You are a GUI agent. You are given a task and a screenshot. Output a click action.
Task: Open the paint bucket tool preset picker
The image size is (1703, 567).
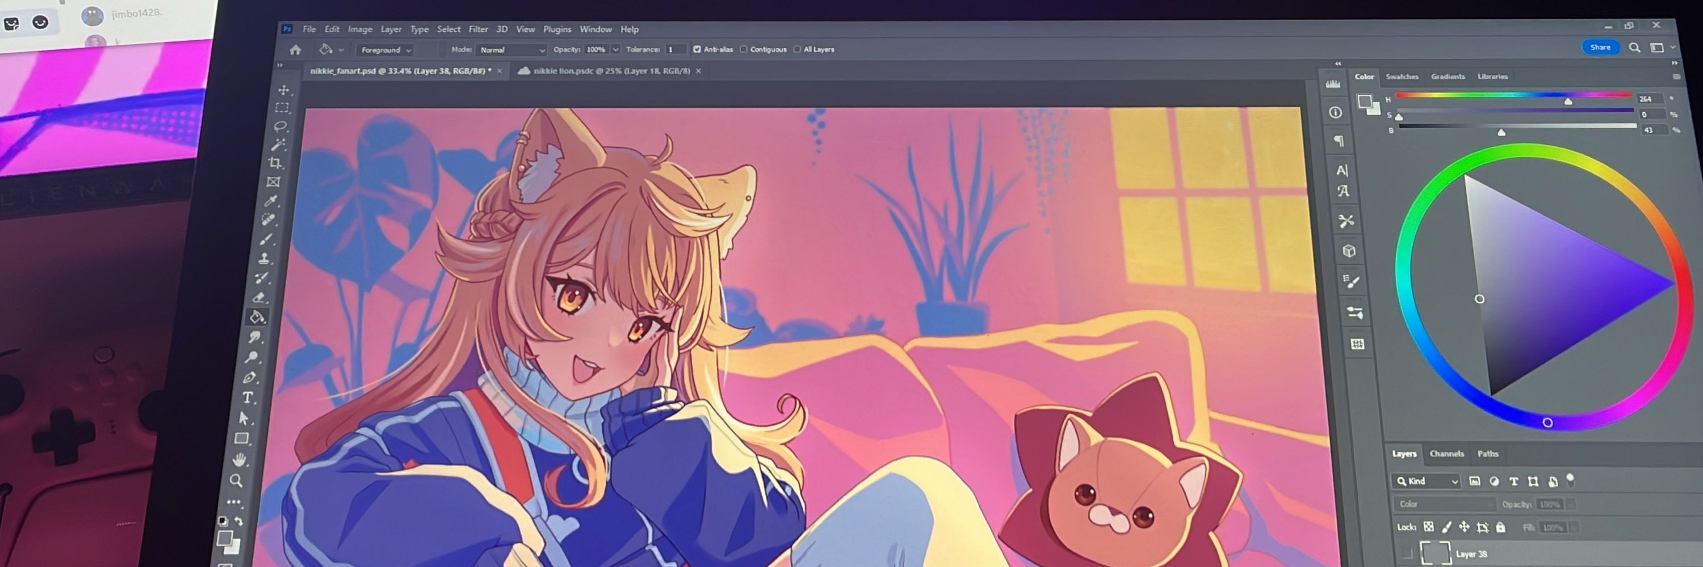coord(342,49)
